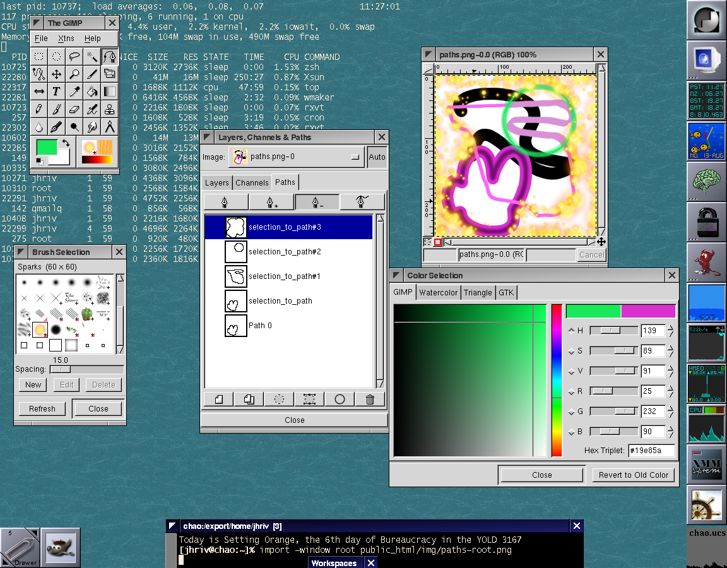Viewport: 727px width, 568px height.
Task: Select the Text tool
Action: click(57, 92)
